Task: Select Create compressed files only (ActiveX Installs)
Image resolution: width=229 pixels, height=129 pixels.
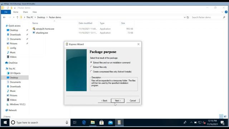Action: 111,72
